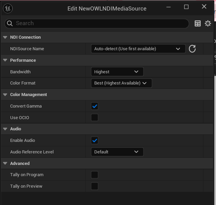Collapse the Color Management section
The image size is (216, 205).
tap(5, 95)
